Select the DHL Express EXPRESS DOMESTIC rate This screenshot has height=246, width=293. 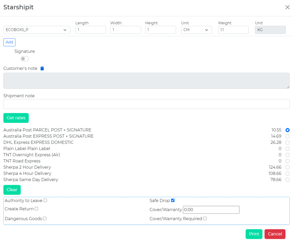pos(287,142)
